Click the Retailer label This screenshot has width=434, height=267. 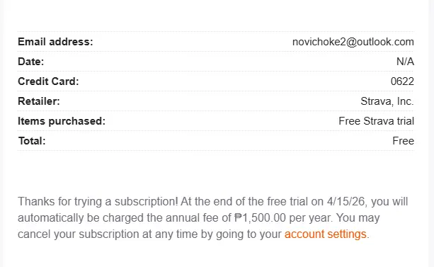pyautogui.click(x=39, y=101)
